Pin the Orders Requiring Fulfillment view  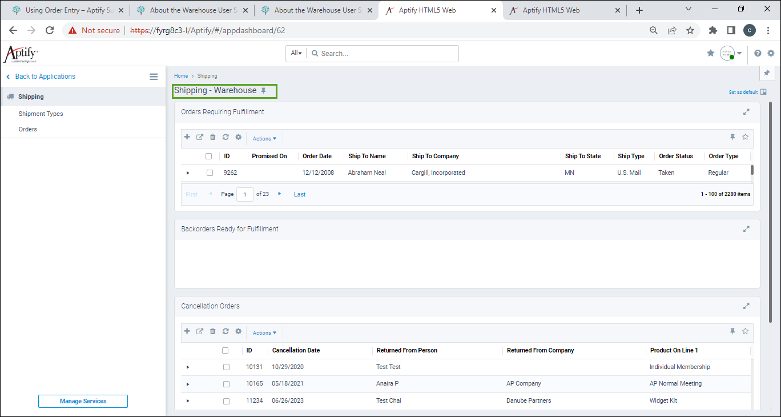click(732, 137)
